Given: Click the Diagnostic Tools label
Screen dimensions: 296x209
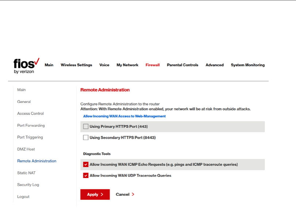Looking at the screenshot, I should click(x=97, y=154).
